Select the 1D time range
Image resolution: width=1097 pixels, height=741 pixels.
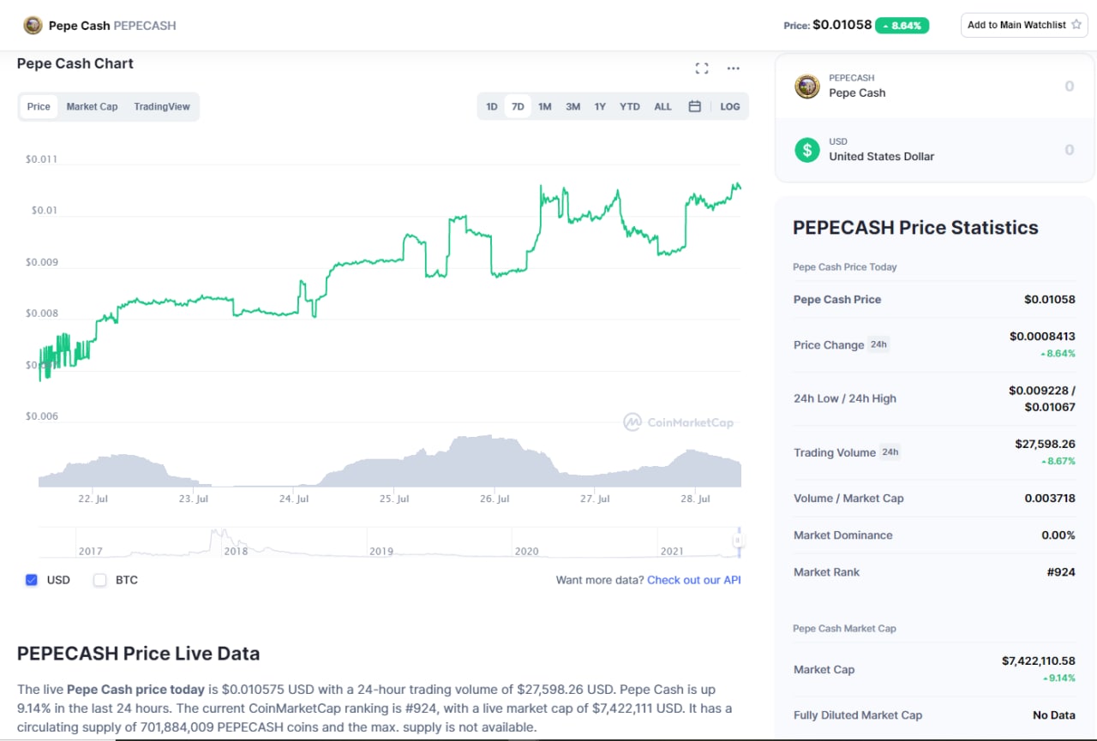click(x=492, y=106)
